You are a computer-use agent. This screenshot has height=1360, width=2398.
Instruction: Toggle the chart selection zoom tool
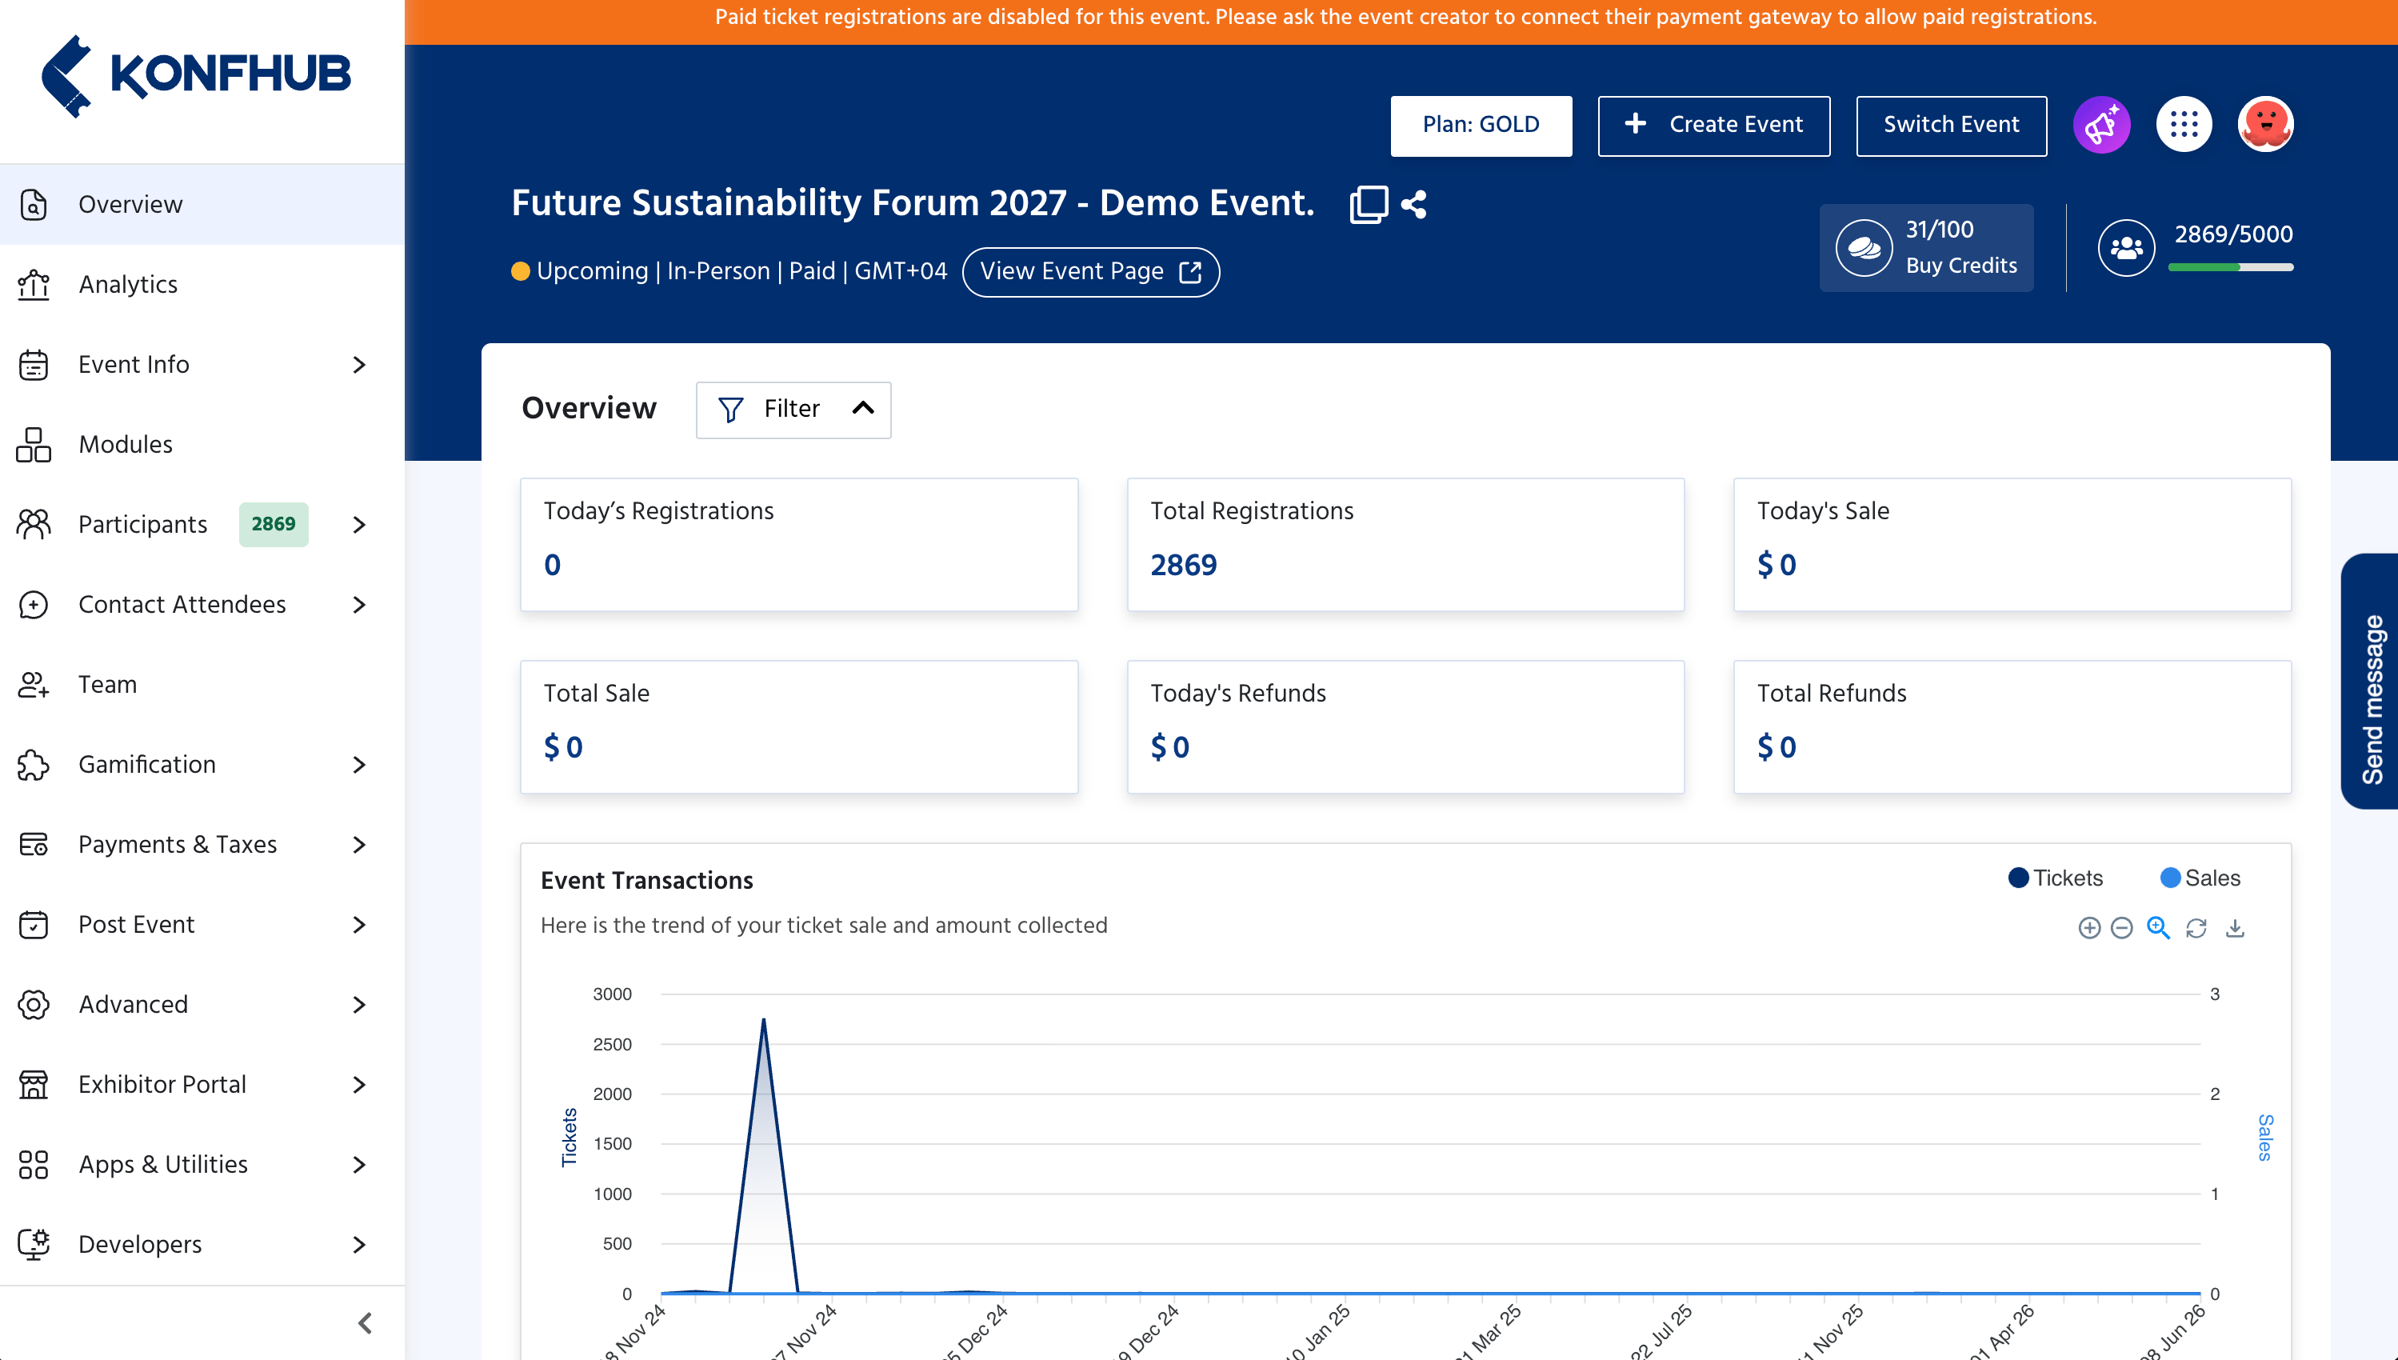coord(2158,927)
